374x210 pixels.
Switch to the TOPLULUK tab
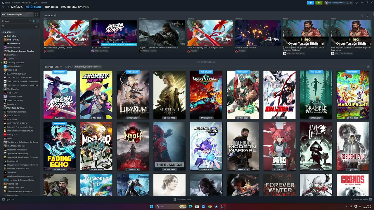pyautogui.click(x=51, y=7)
